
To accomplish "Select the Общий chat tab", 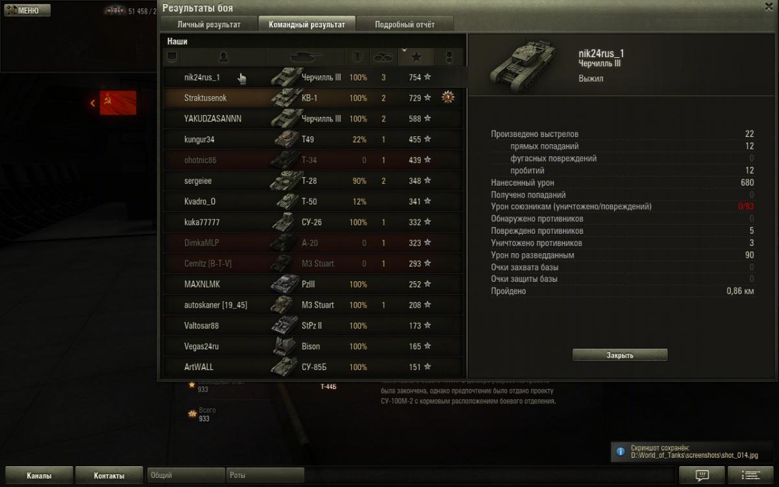I will pyautogui.click(x=186, y=475).
